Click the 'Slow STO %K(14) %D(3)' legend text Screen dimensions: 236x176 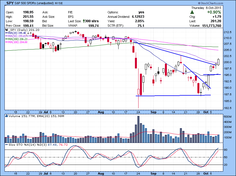[x=28, y=145]
